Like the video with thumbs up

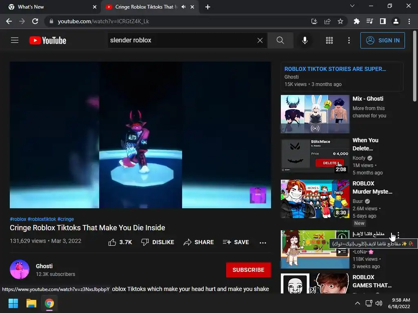tap(120, 242)
